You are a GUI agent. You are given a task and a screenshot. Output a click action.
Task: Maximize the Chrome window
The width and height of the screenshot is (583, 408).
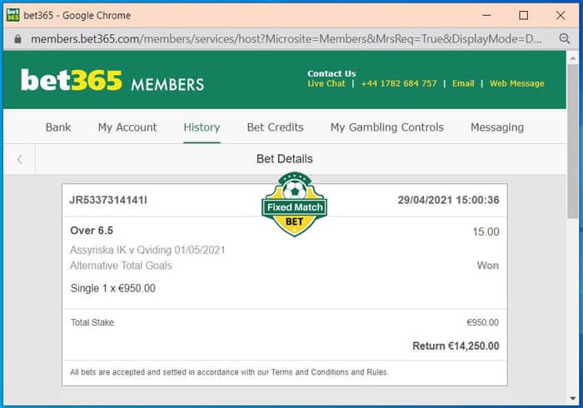tap(524, 15)
